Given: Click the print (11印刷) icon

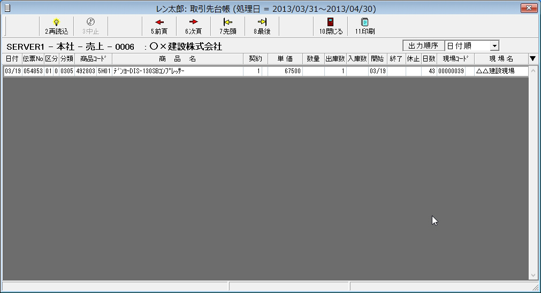Looking at the screenshot, I should click(x=364, y=22).
